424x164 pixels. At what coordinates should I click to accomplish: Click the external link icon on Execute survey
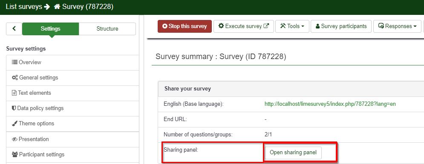[x=266, y=26]
